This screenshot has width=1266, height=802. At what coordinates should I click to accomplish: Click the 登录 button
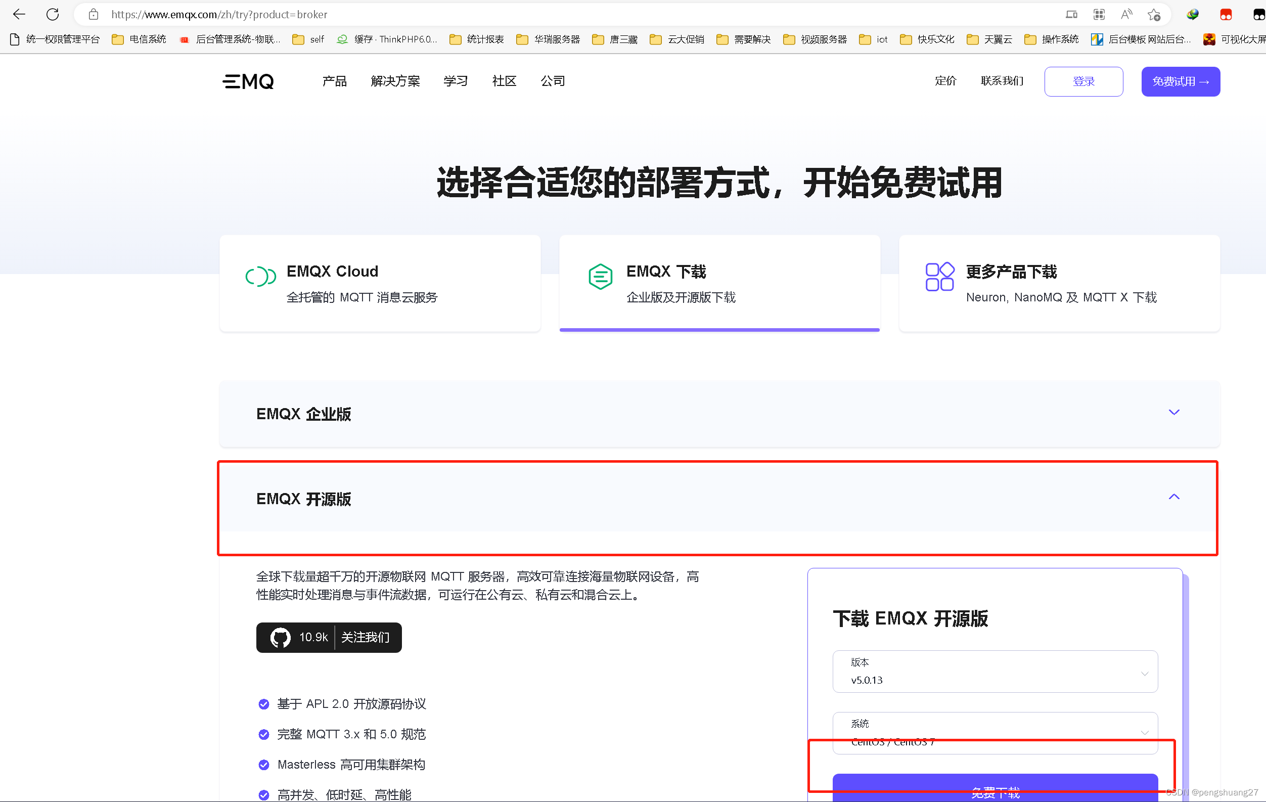[x=1083, y=81]
